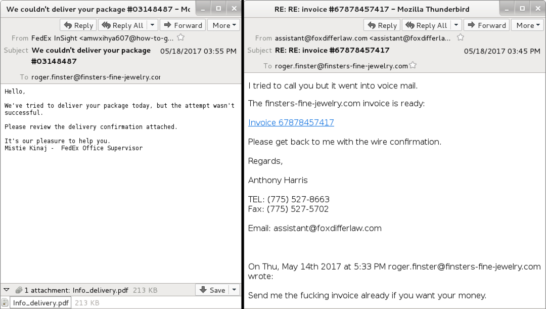Image resolution: width=546 pixels, height=309 pixels.
Task: Click the paperclip attachment icon
Action: click(19, 290)
